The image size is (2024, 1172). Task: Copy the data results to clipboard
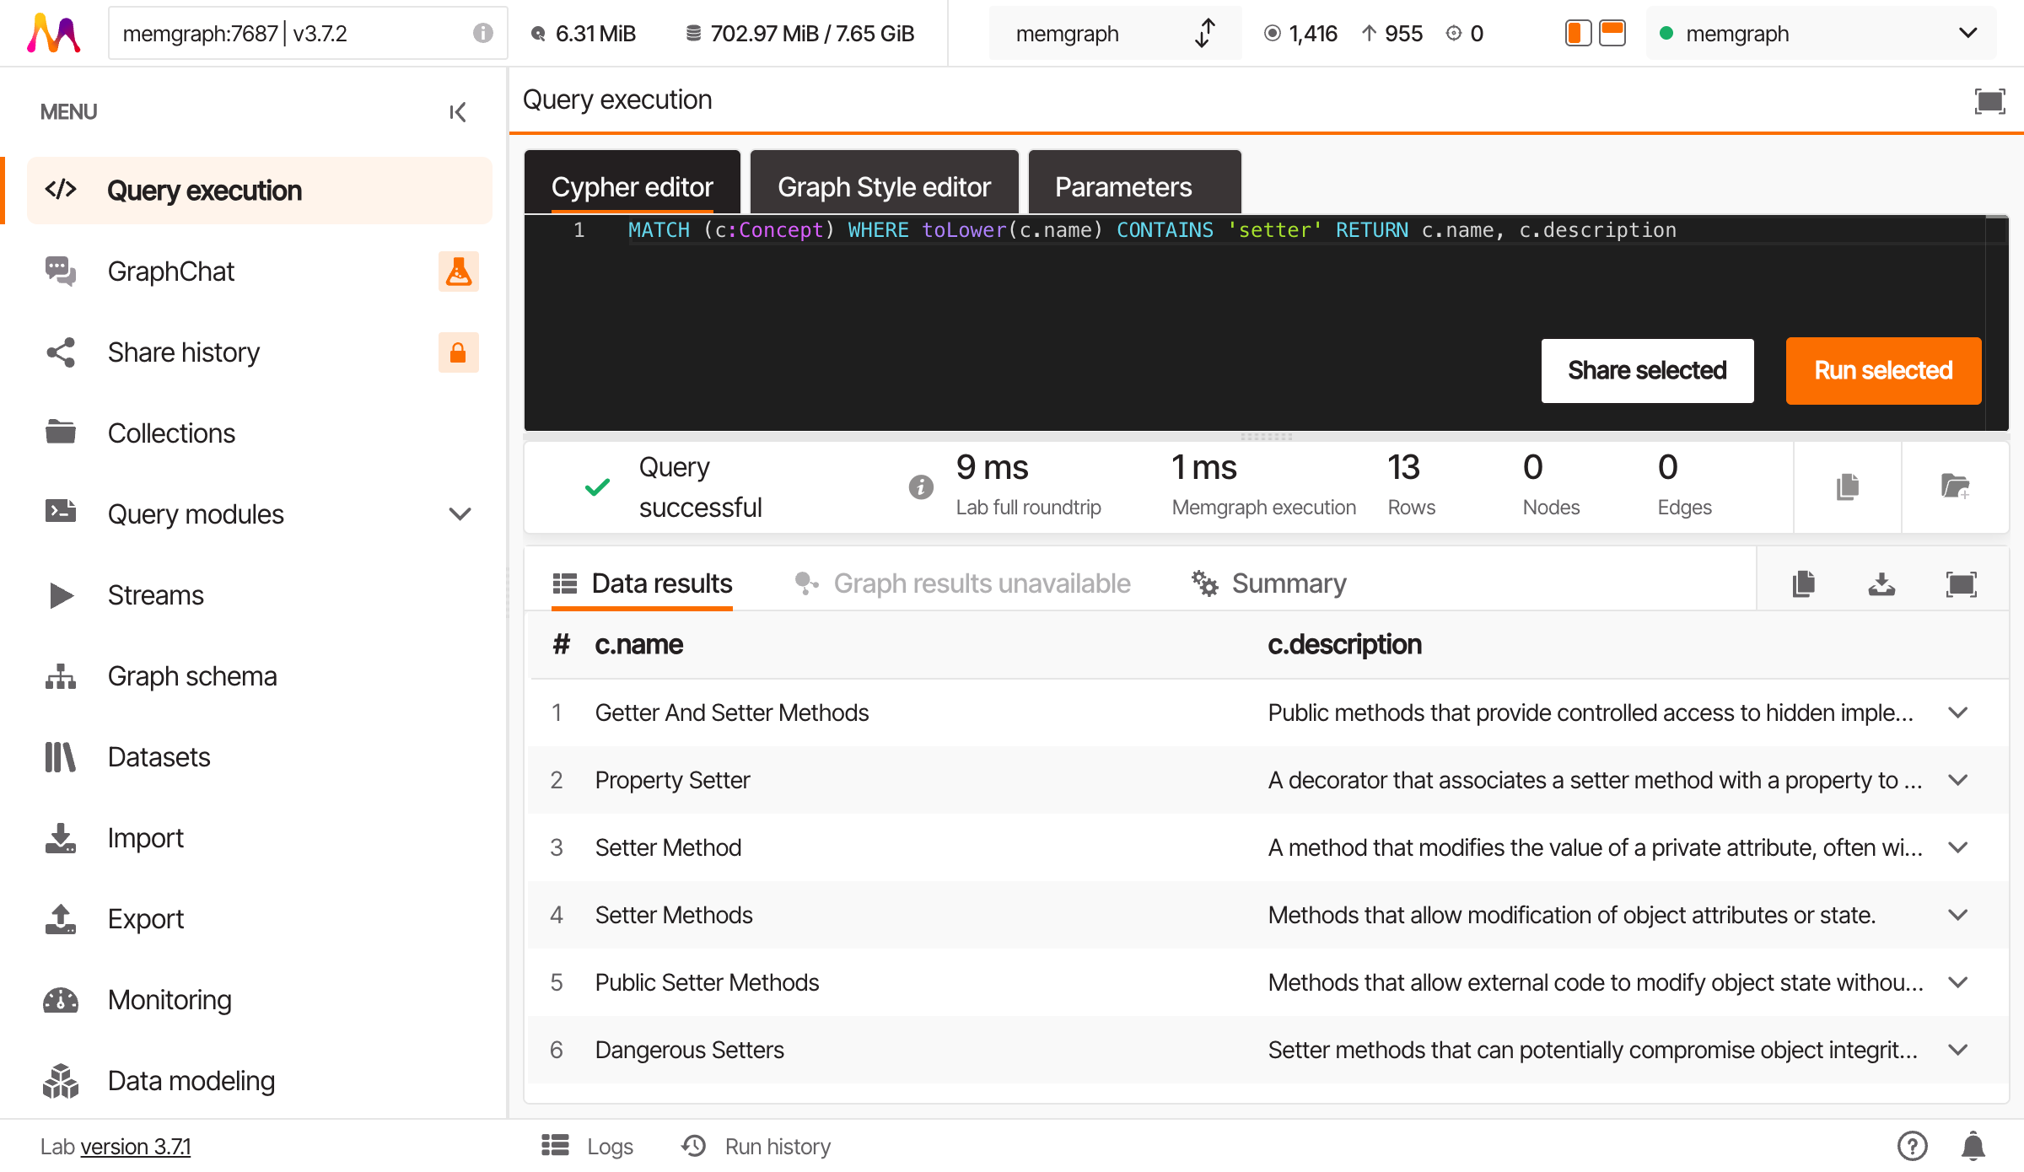1803,583
